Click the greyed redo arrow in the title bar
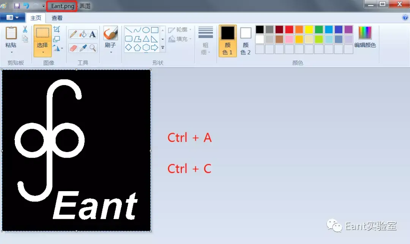 click(x=36, y=6)
